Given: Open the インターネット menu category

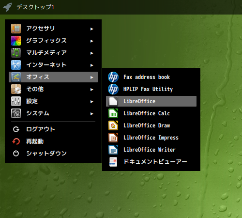Looking at the screenshot, I should [53, 65].
